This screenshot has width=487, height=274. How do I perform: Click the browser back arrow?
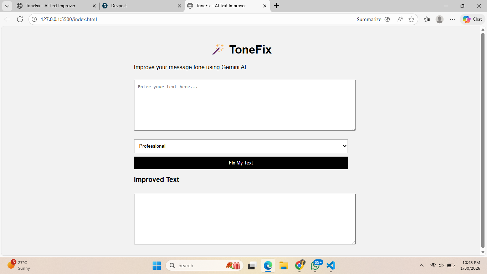[7, 19]
